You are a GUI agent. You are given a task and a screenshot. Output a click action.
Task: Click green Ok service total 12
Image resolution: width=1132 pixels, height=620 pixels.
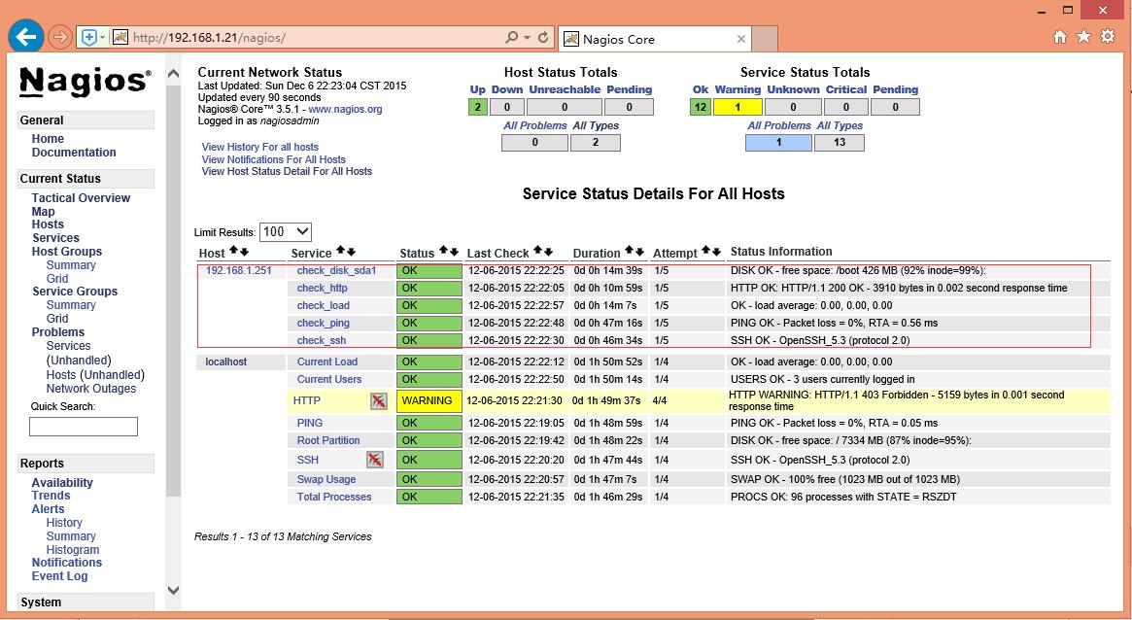tap(701, 107)
